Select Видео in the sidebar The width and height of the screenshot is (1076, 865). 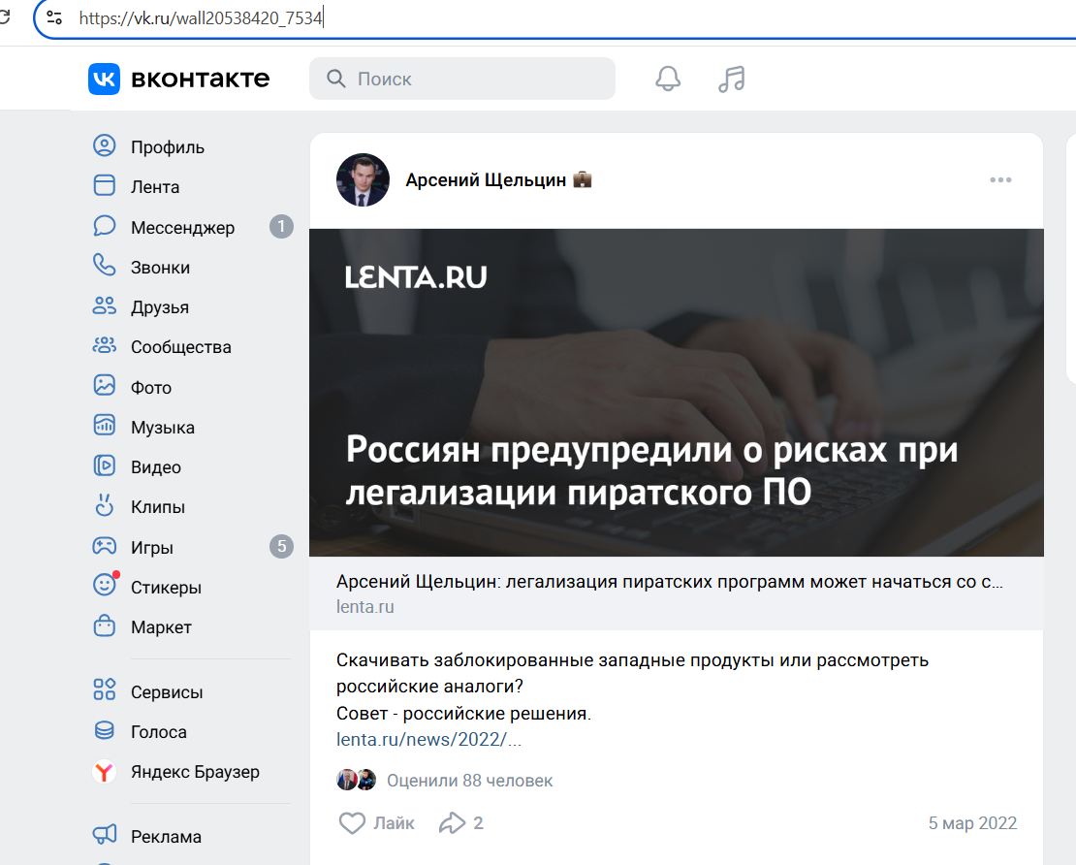156,466
